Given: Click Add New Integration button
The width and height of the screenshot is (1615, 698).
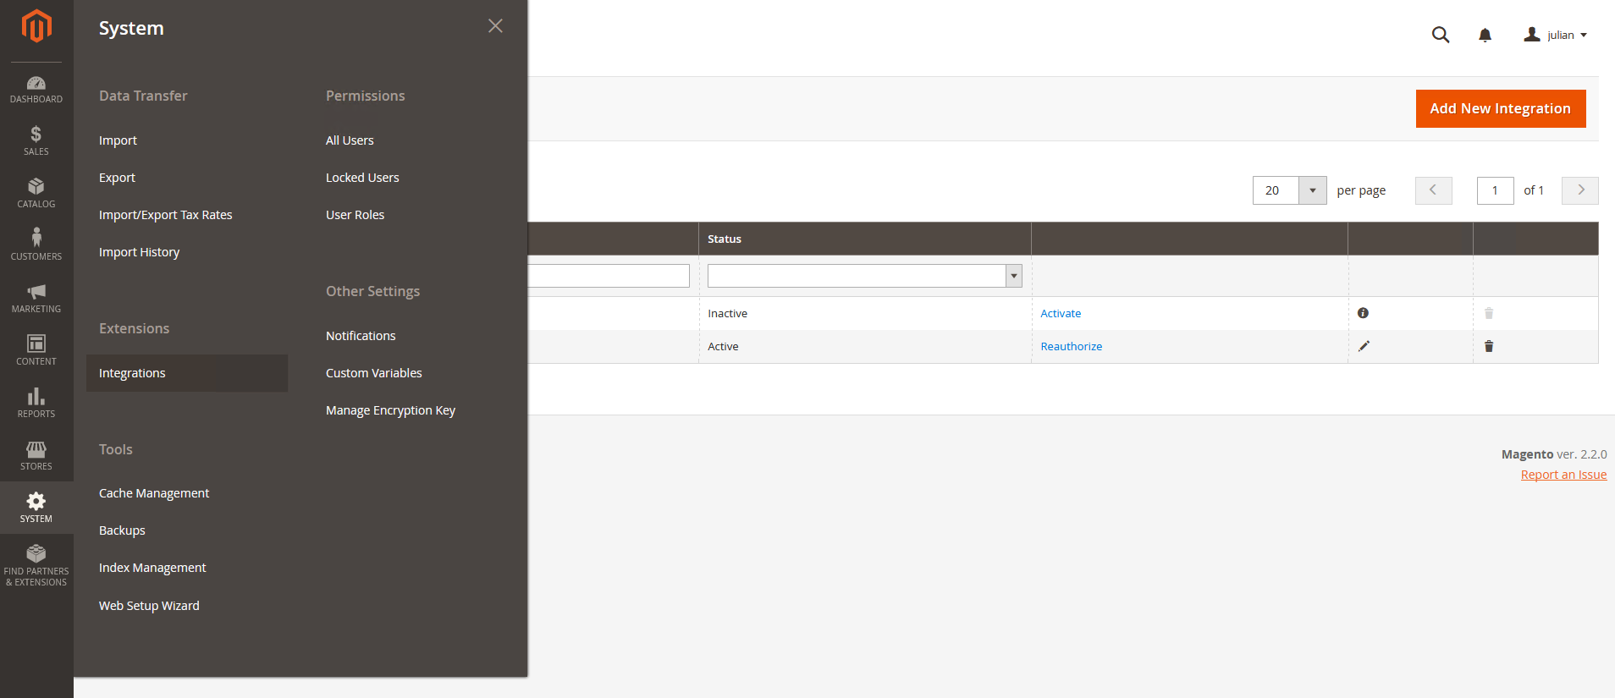Looking at the screenshot, I should coord(1500,108).
